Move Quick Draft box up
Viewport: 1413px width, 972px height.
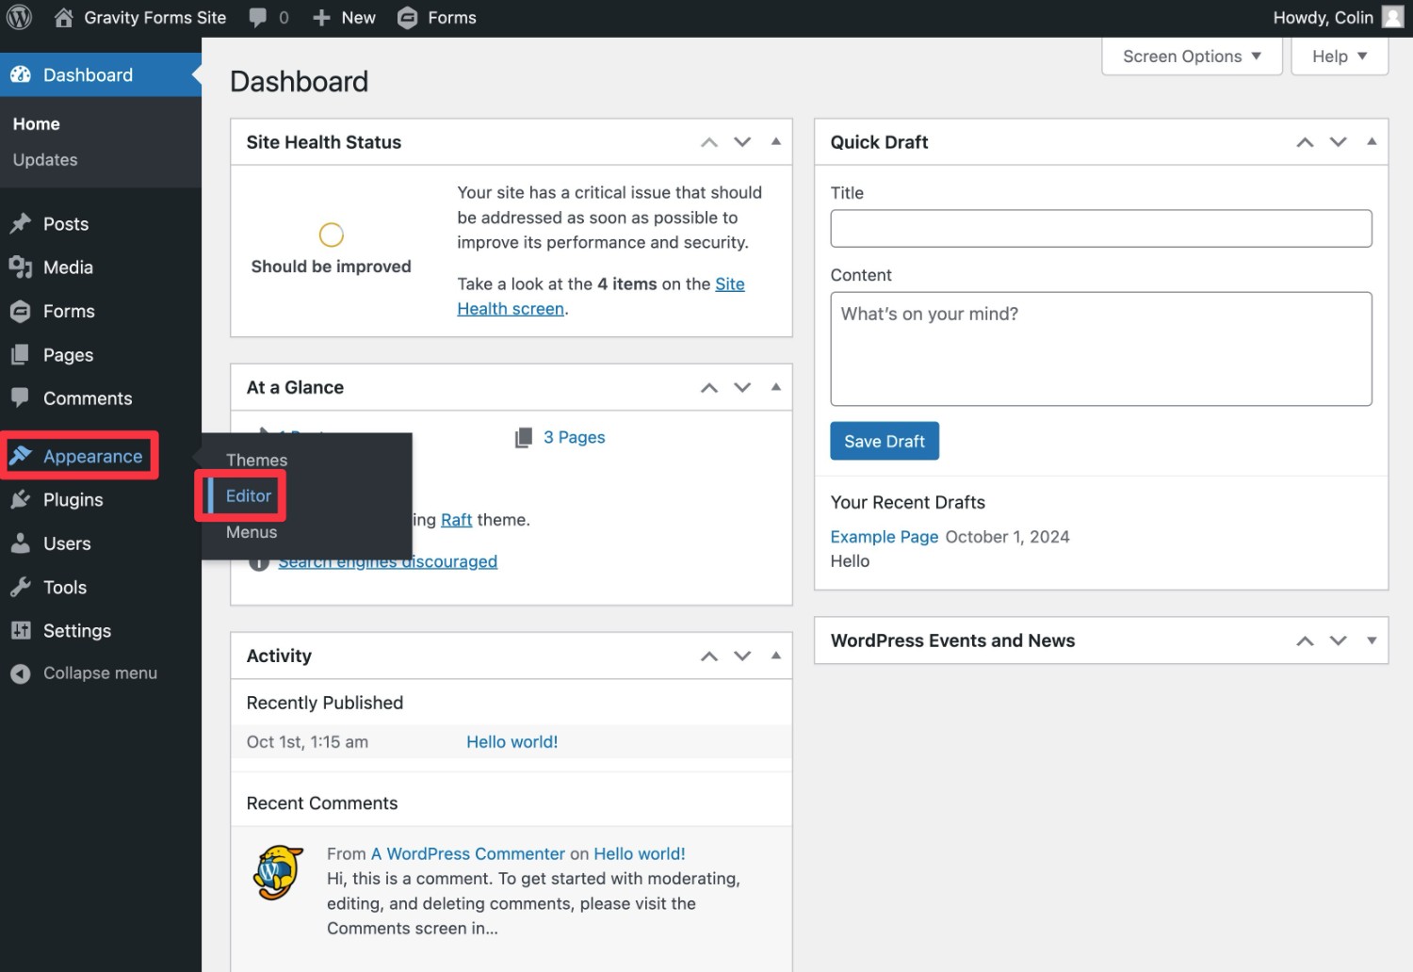point(1305,142)
